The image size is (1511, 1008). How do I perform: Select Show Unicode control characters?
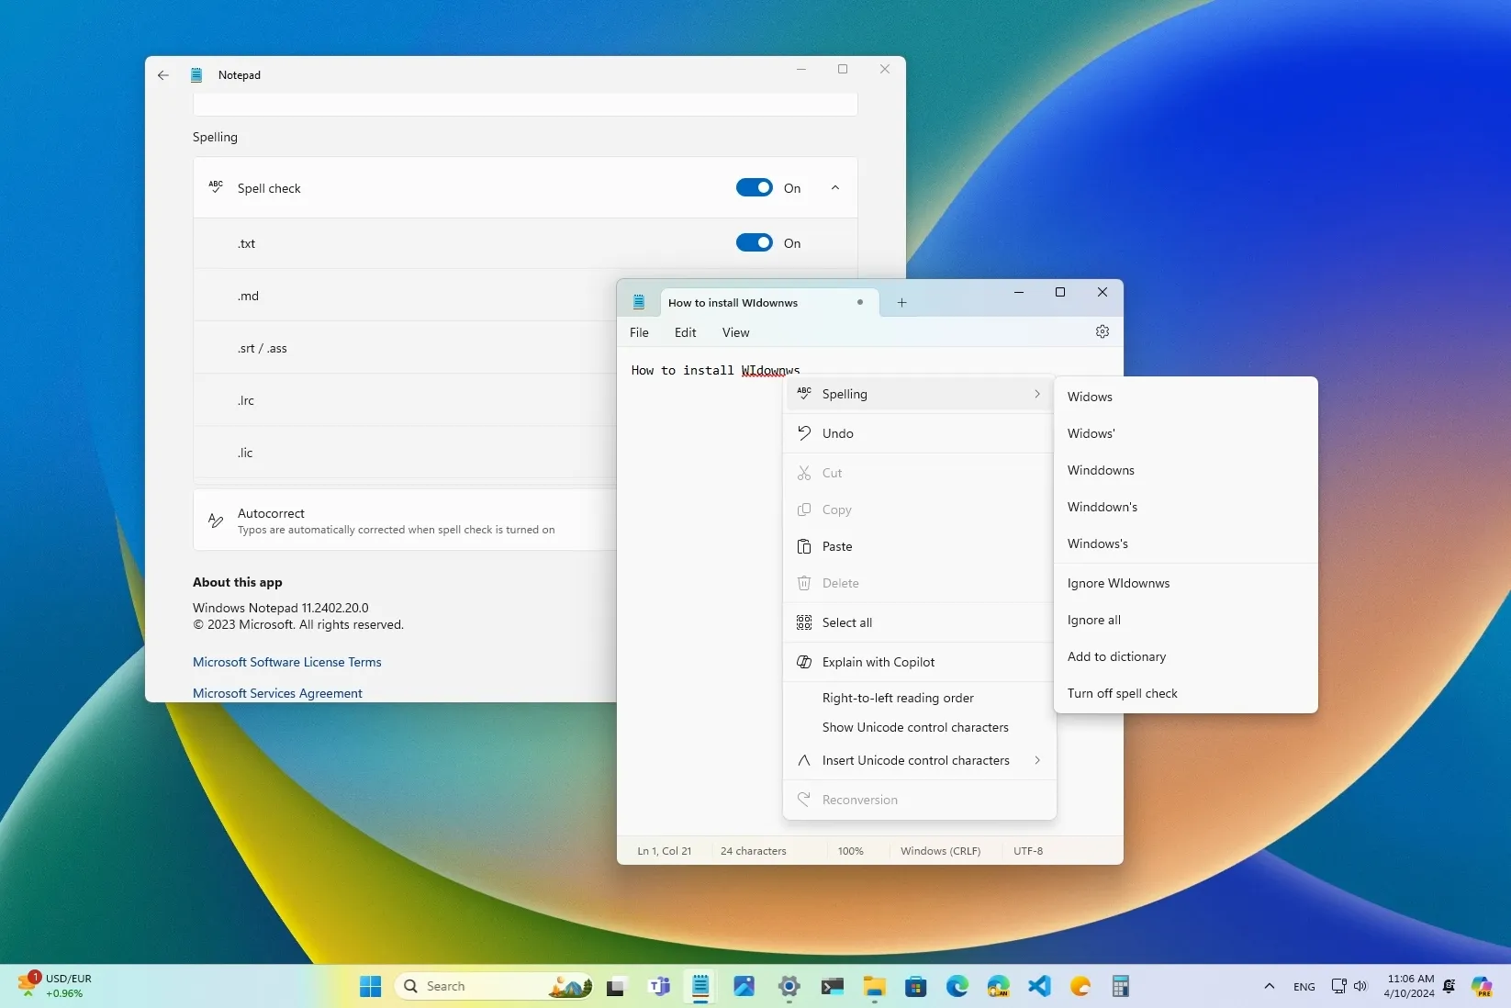[919, 727]
